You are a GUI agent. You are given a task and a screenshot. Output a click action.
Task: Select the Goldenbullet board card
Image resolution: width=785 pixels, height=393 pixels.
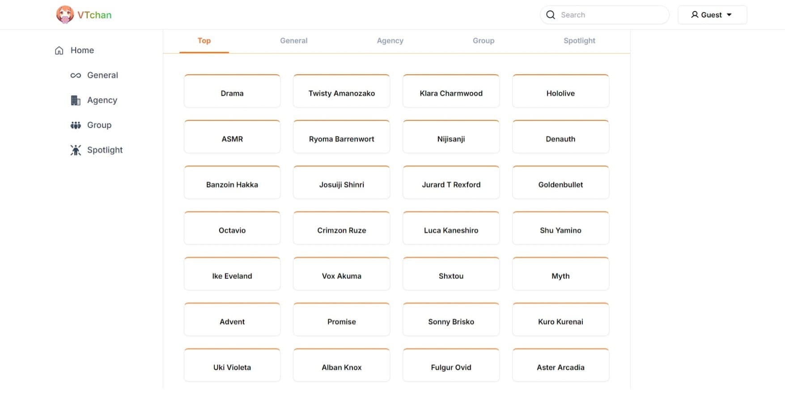560,182
